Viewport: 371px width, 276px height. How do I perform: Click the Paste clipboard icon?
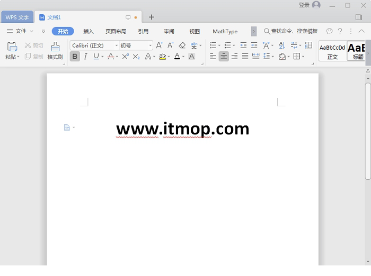coord(12,47)
